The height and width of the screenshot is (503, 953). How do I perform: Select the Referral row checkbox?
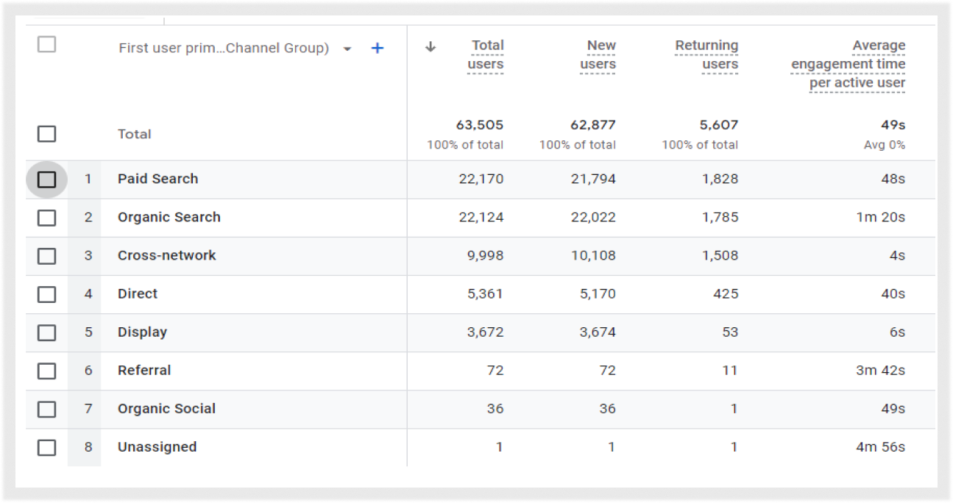tap(46, 371)
